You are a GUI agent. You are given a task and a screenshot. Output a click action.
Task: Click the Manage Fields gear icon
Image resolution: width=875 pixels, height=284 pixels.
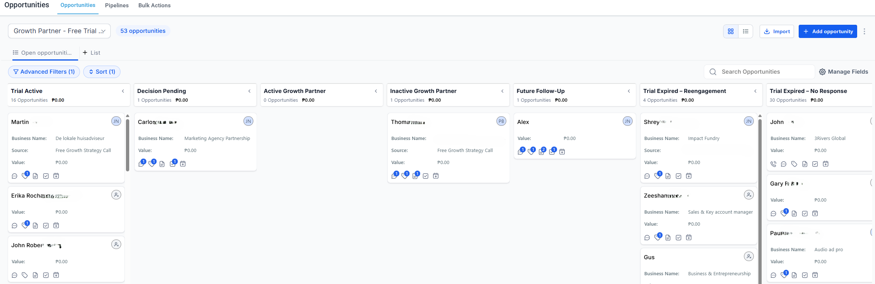pos(822,72)
